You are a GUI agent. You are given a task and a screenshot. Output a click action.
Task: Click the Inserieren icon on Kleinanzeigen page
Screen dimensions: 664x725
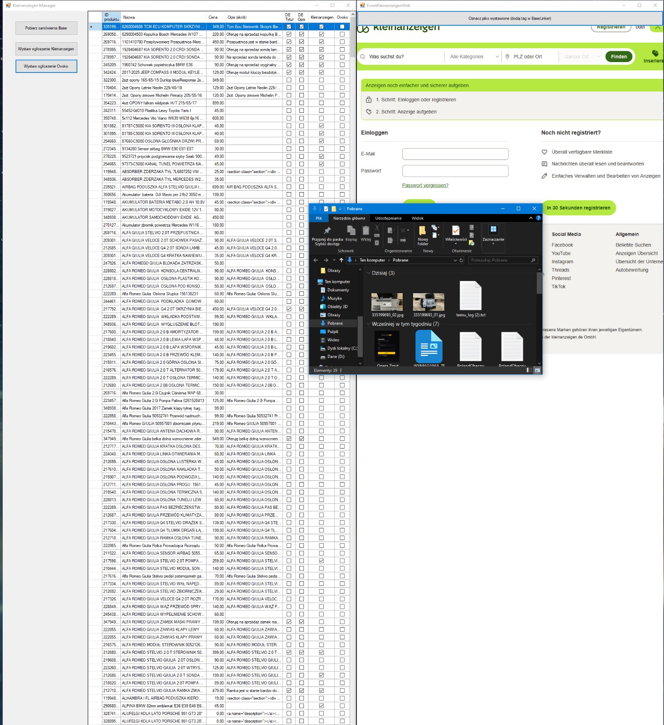655,53
